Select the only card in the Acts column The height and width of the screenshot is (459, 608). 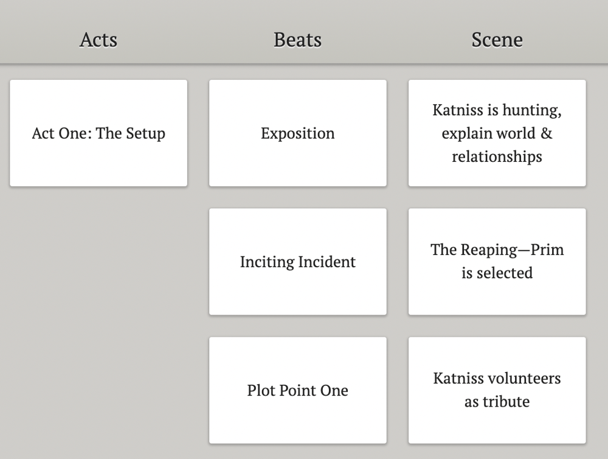click(98, 133)
